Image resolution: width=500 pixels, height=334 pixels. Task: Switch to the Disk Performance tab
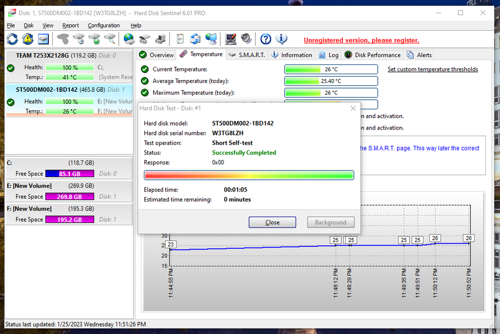pyautogui.click(x=373, y=55)
